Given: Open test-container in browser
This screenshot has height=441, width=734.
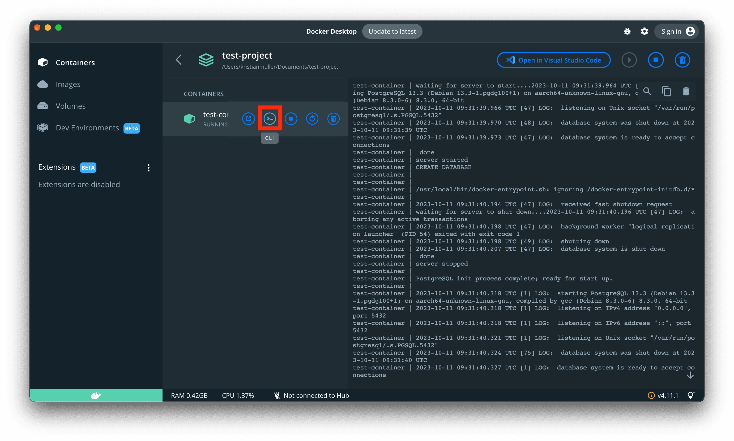Looking at the screenshot, I should pos(248,119).
